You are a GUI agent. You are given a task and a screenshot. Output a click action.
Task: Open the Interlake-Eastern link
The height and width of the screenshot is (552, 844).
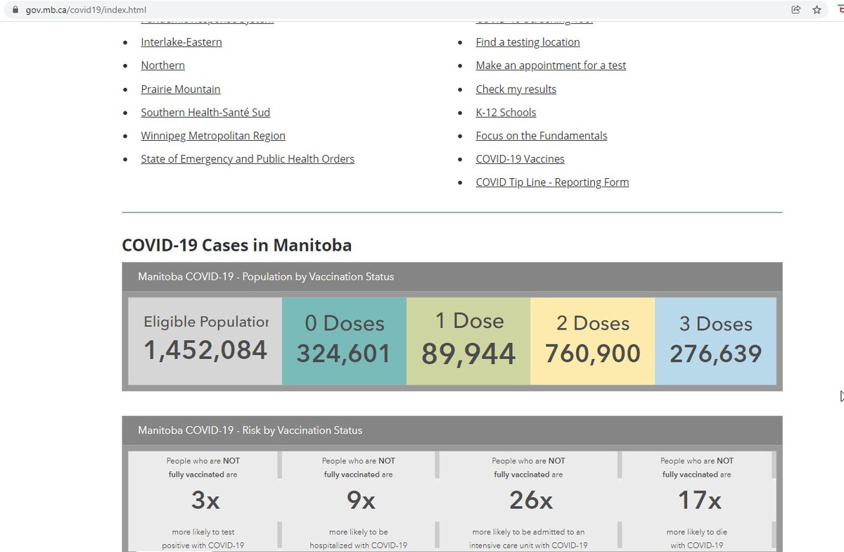click(181, 42)
